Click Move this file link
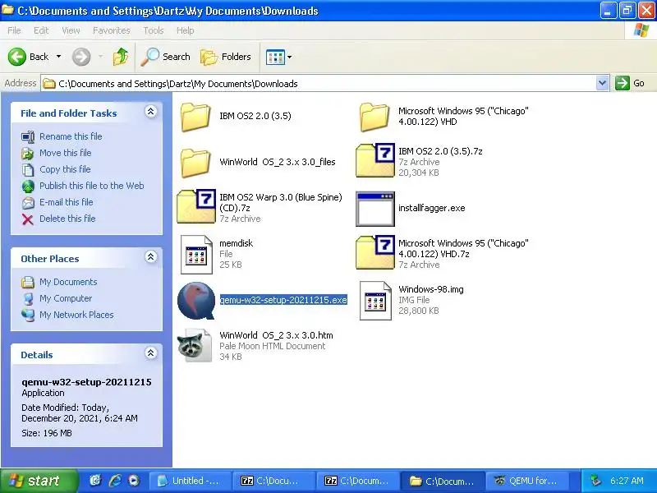The image size is (657, 493). click(x=66, y=153)
